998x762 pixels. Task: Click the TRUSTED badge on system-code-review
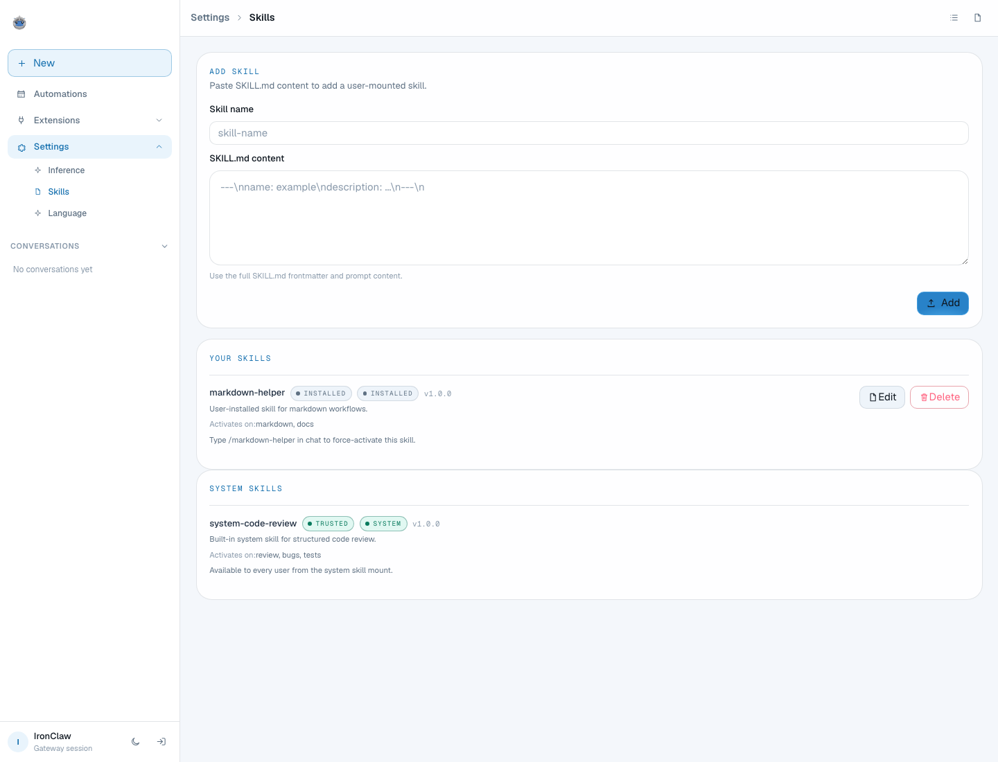click(x=328, y=524)
